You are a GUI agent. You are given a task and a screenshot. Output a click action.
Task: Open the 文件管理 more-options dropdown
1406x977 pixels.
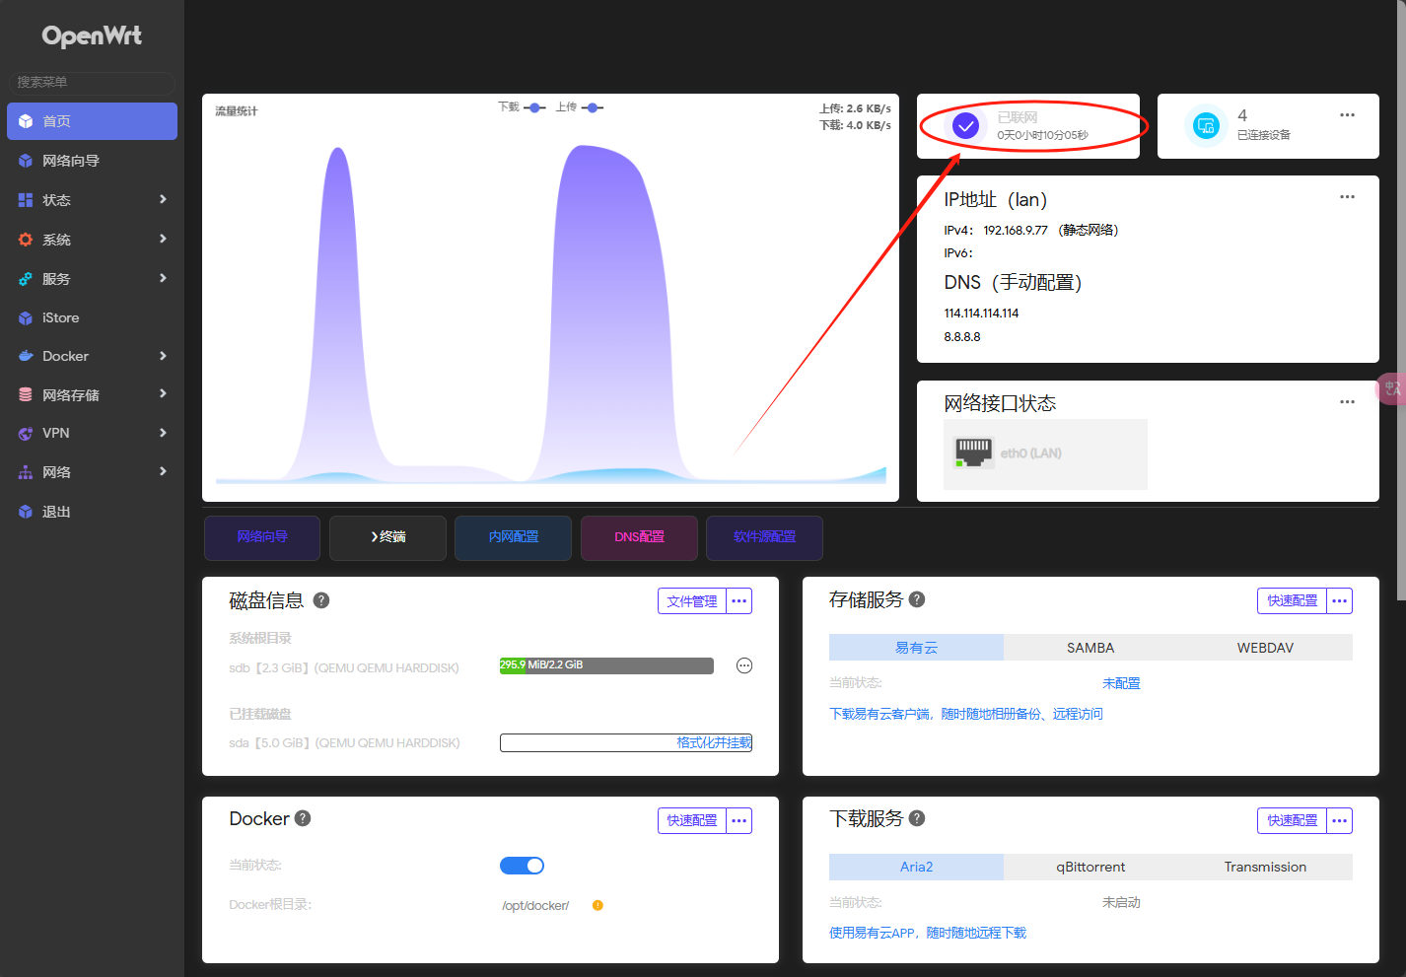(739, 601)
